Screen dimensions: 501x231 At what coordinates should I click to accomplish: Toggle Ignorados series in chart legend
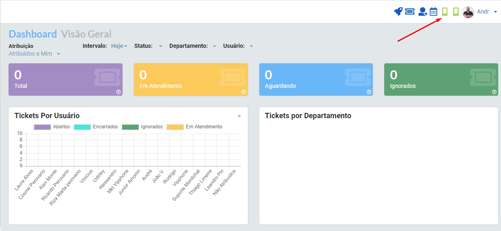click(x=142, y=127)
